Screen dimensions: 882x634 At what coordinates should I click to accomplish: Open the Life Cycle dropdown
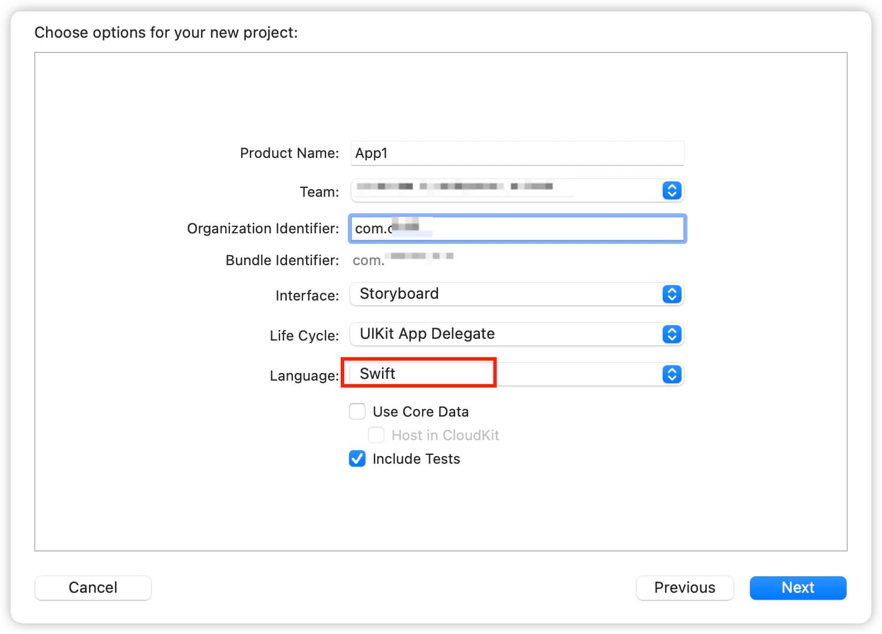517,334
